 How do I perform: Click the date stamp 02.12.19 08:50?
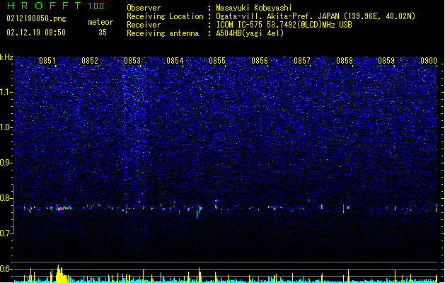click(x=36, y=33)
